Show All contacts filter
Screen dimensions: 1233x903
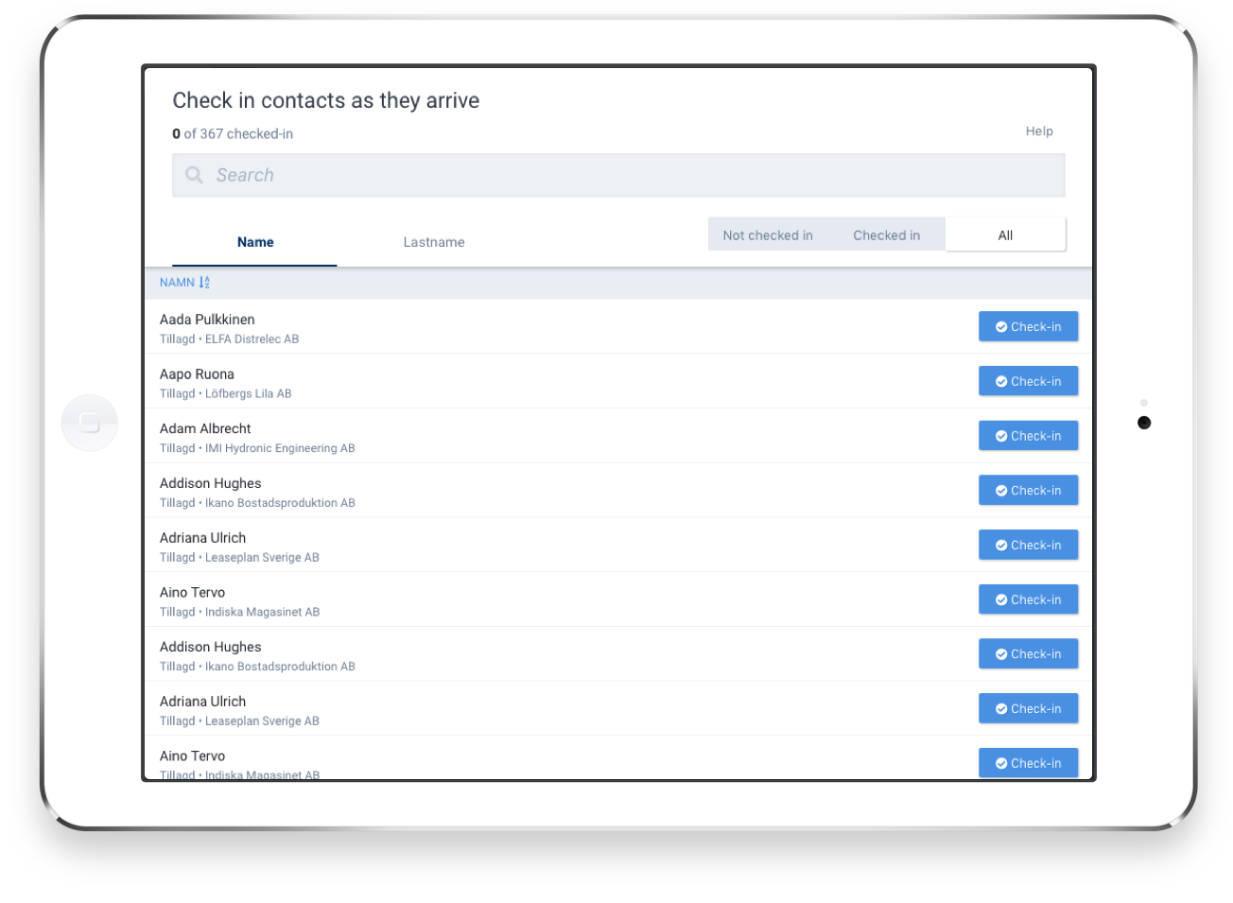tap(1005, 235)
